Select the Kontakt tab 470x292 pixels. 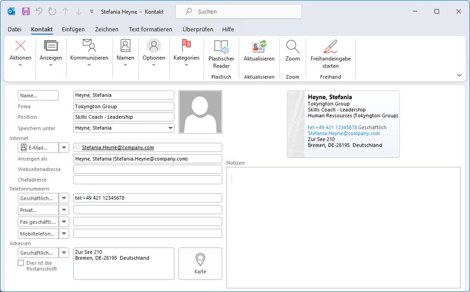coord(42,29)
